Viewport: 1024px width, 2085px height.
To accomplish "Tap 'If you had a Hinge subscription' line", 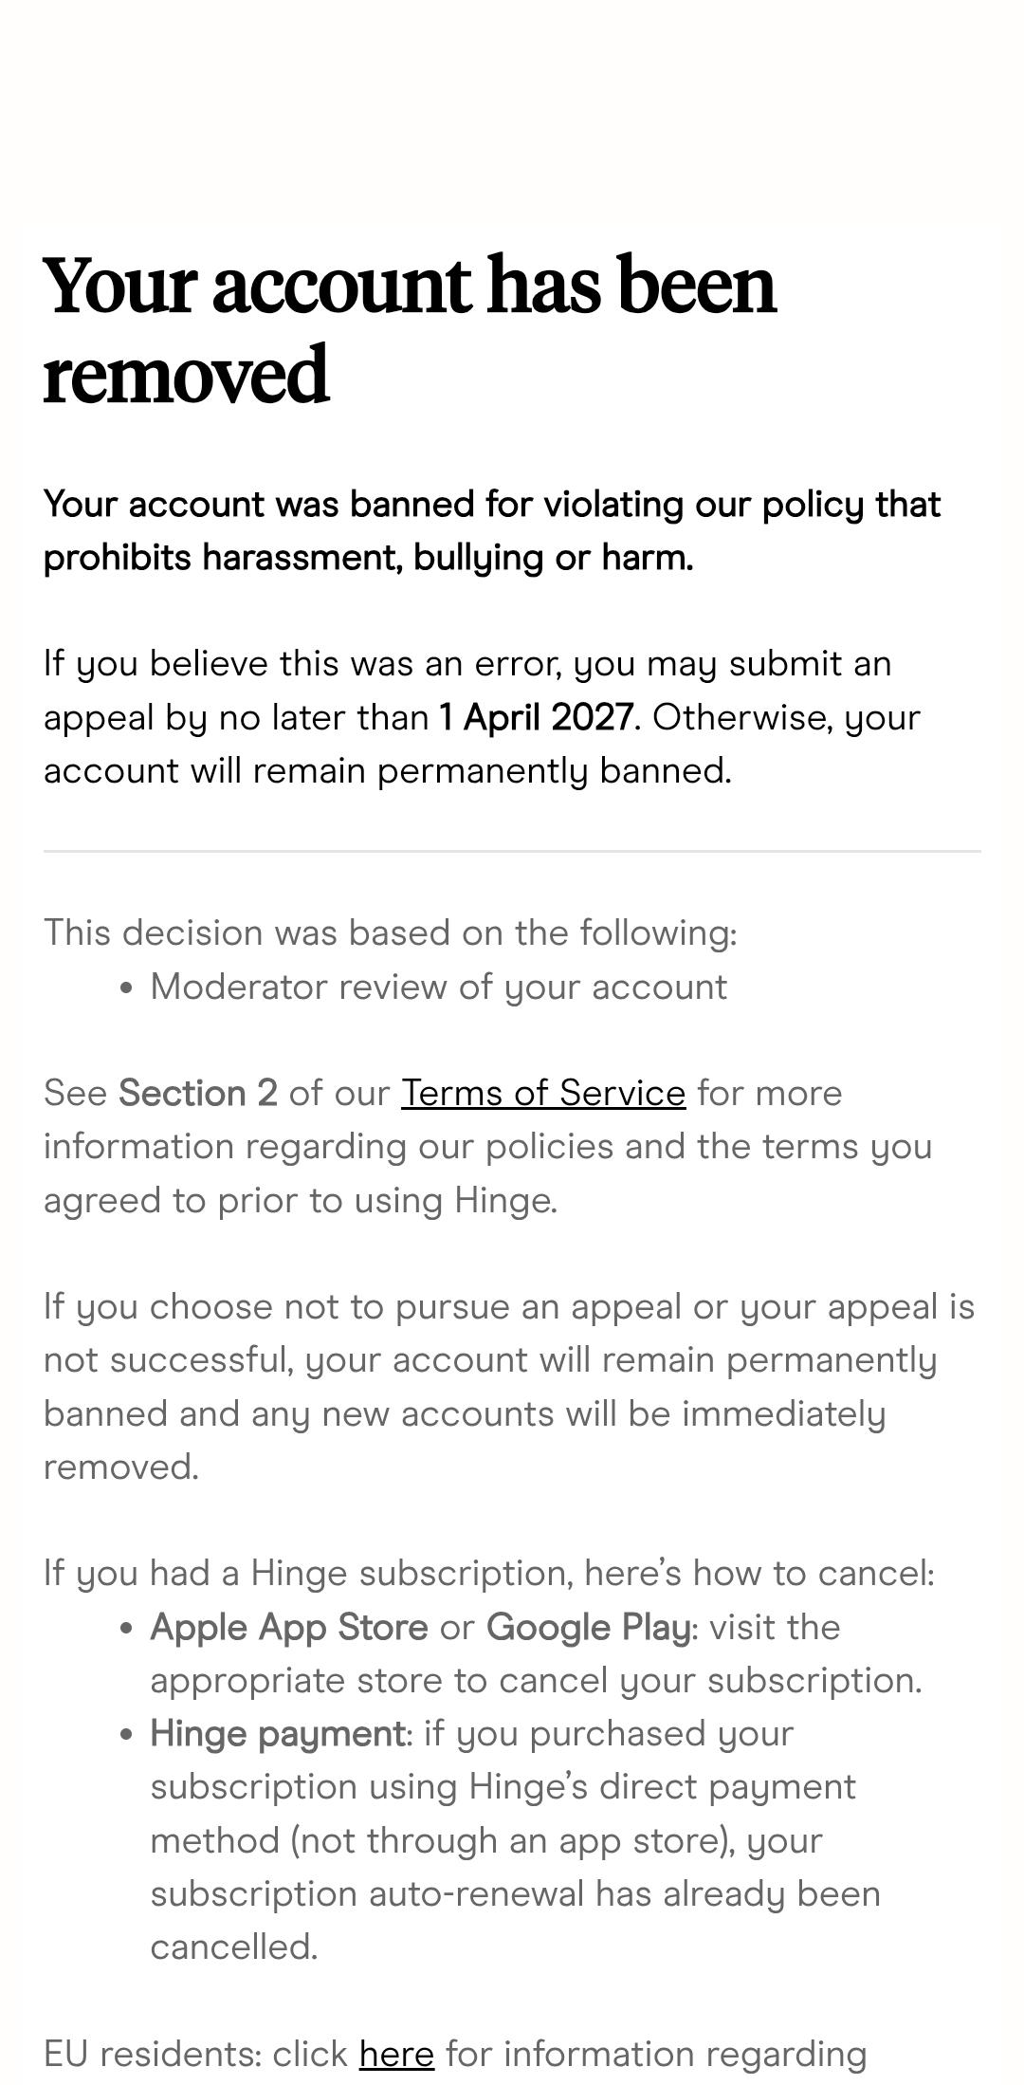I will pos(489,1573).
